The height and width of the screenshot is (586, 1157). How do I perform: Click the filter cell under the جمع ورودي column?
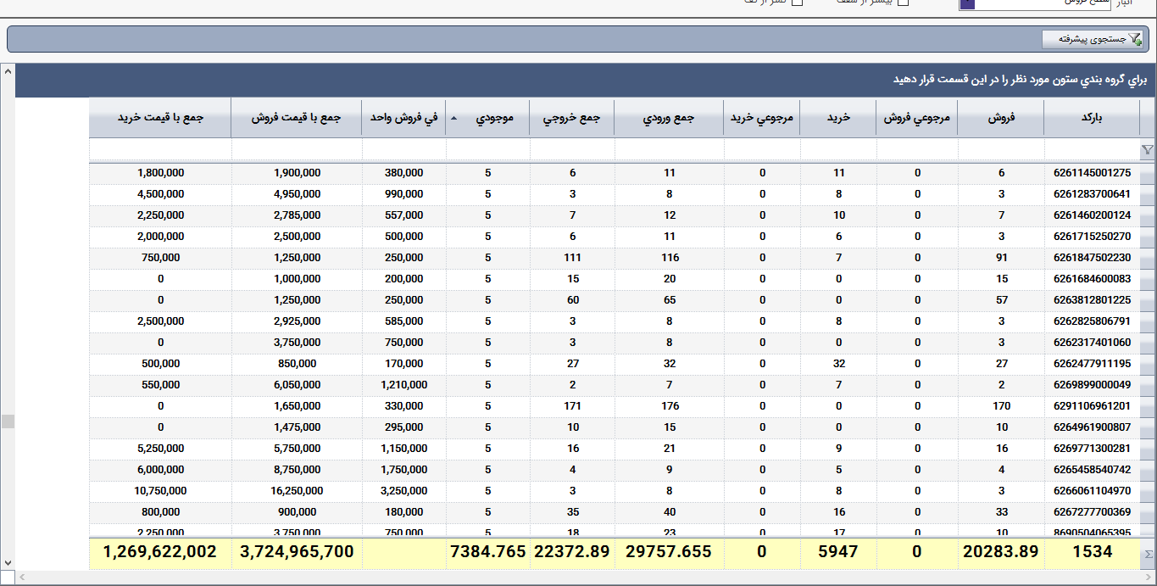coord(670,149)
